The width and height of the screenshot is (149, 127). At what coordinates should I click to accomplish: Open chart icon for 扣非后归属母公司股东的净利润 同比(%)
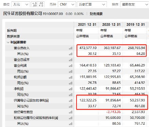(x=70, y=124)
